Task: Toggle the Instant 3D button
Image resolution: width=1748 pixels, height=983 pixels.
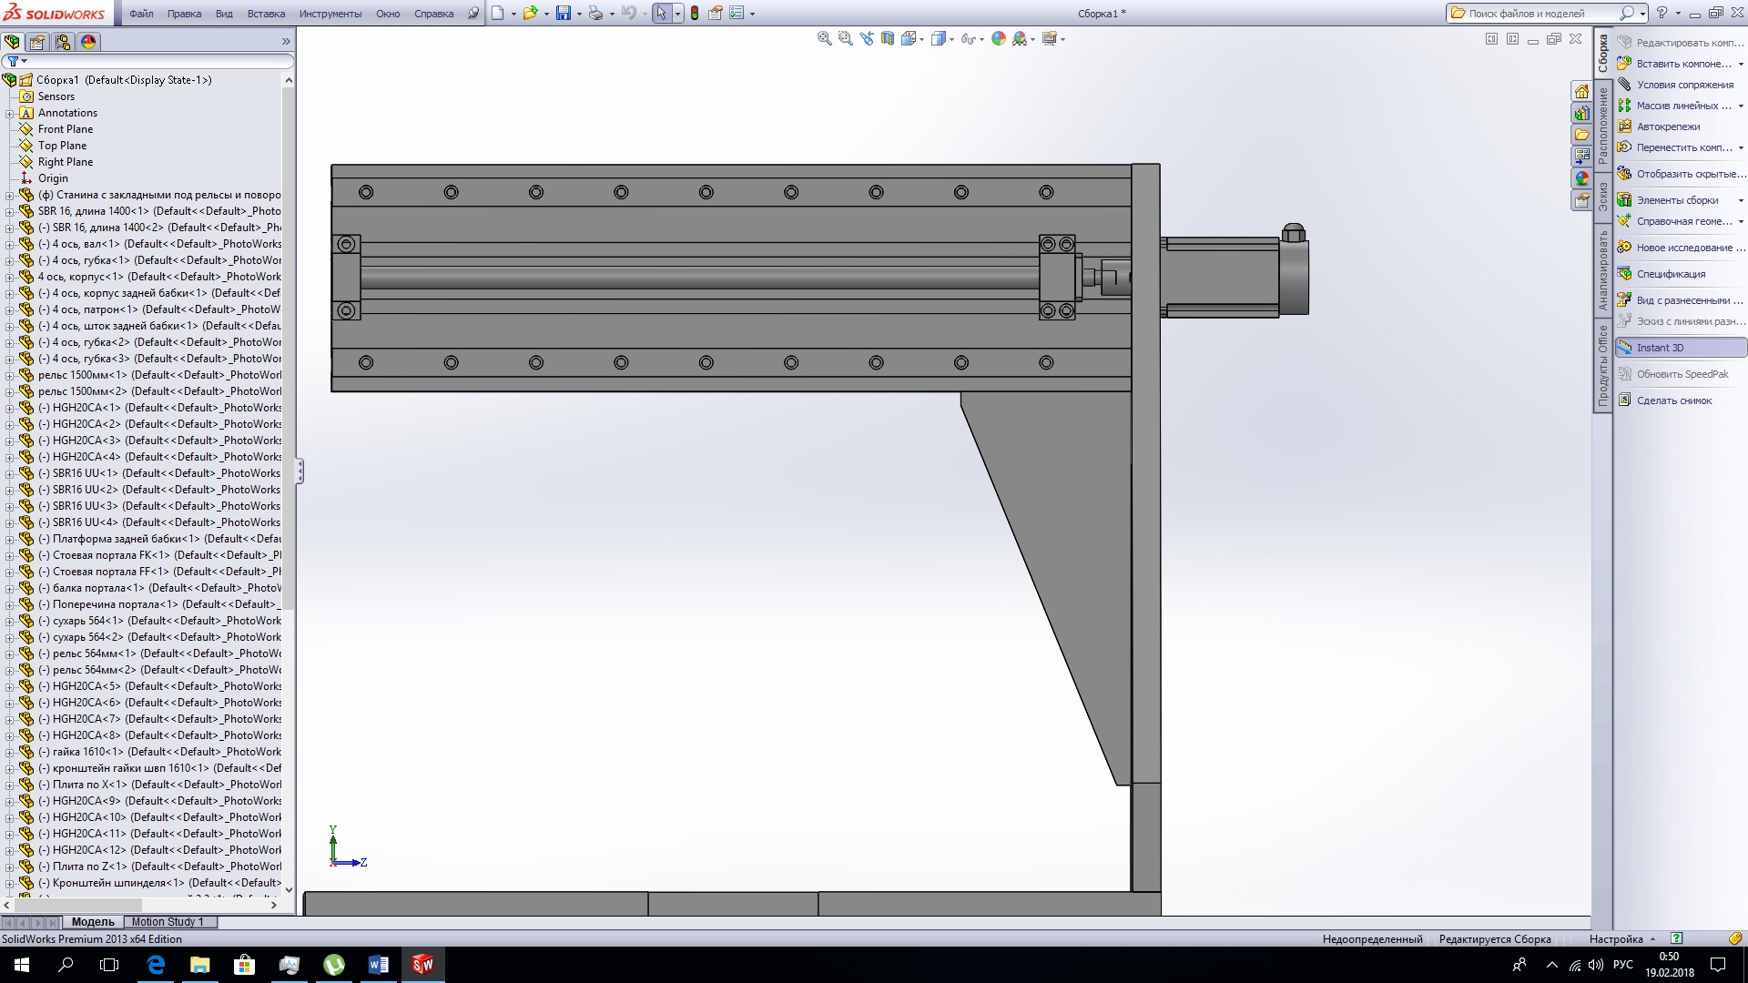Action: pos(1660,348)
